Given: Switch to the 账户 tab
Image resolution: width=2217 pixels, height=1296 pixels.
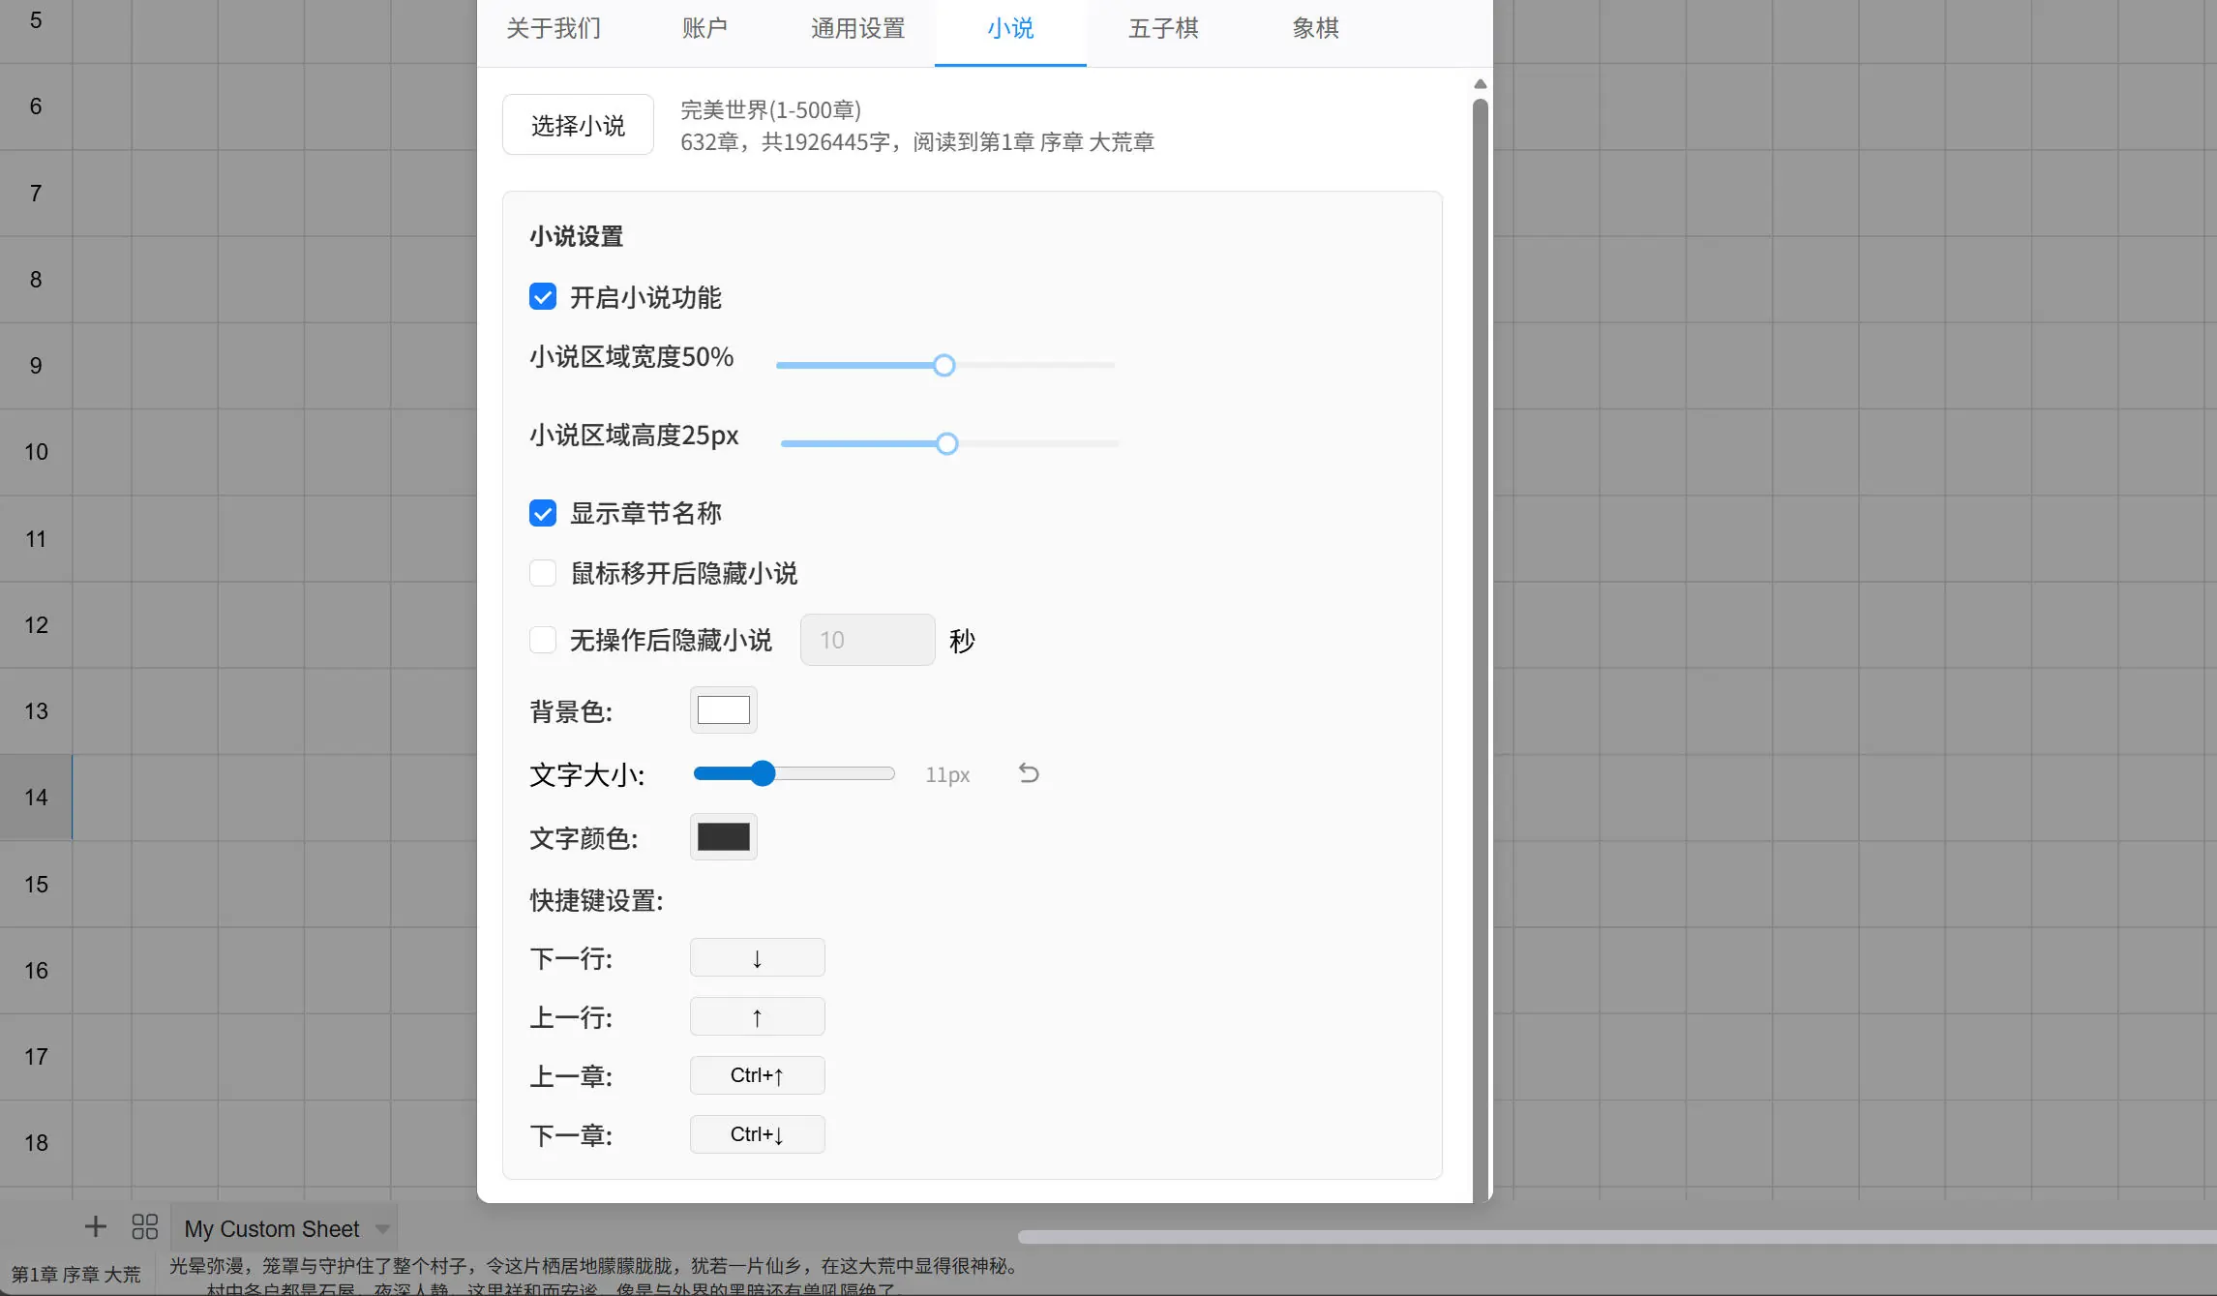Looking at the screenshot, I should pyautogui.click(x=705, y=28).
